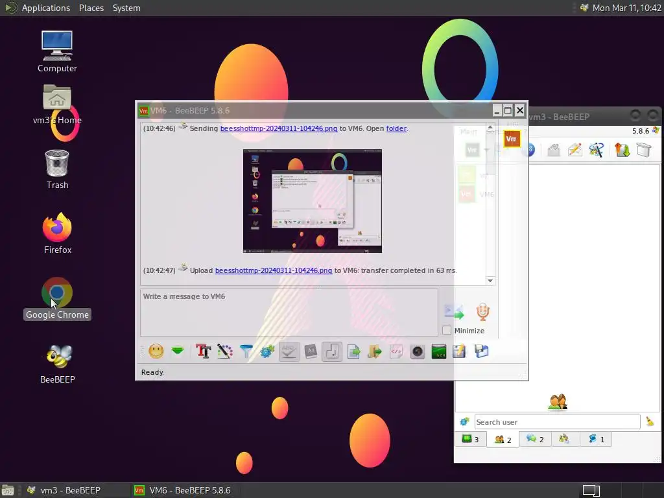This screenshot has height=498, width=664.
Task: Open chat settings blue gear icon
Action: coord(267,351)
